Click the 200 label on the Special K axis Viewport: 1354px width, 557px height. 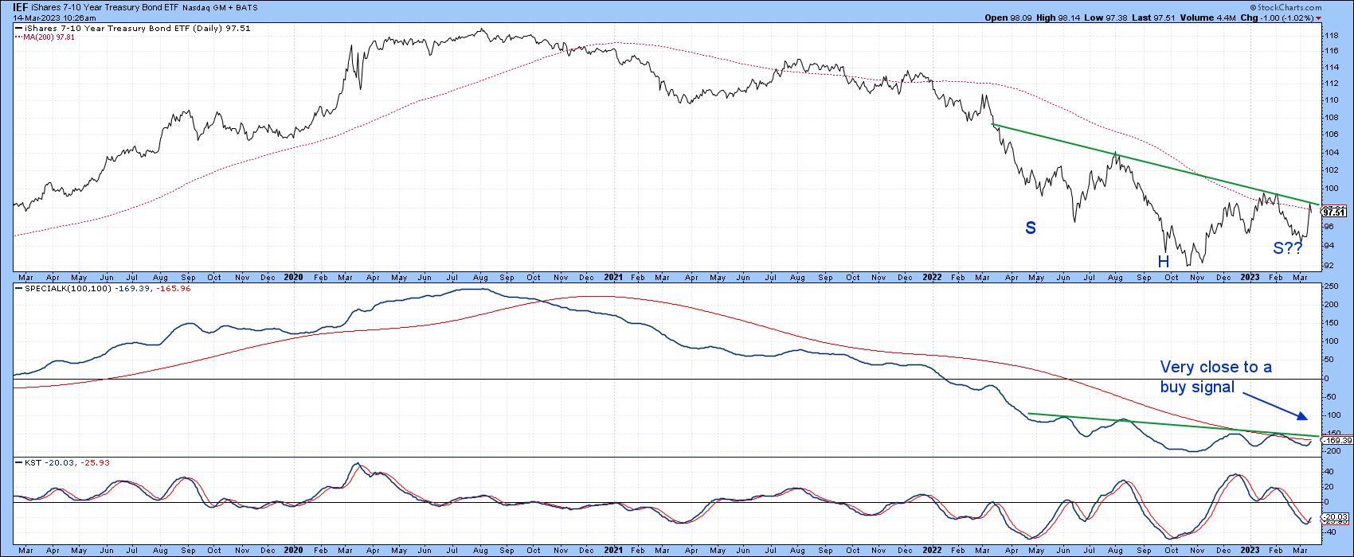click(1330, 305)
